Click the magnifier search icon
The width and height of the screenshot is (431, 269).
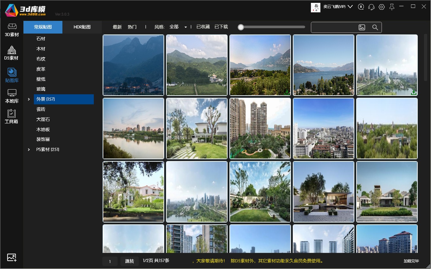[x=375, y=28]
